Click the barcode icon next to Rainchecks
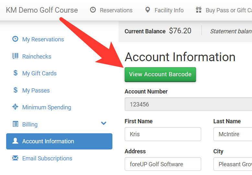The image size is (252, 175). pyautogui.click(x=15, y=56)
